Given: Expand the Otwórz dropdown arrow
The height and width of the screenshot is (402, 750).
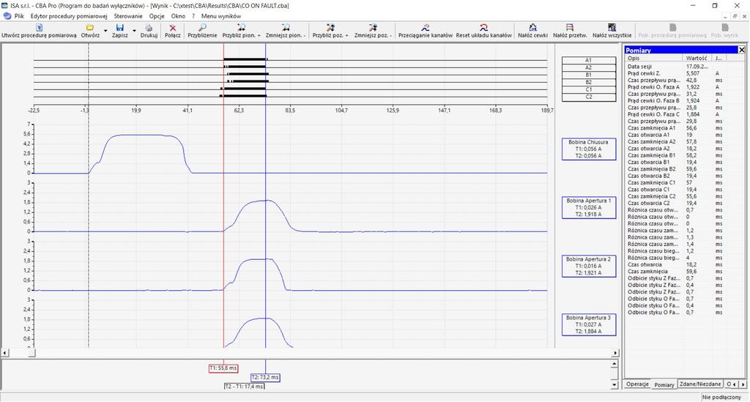Looking at the screenshot, I should (105, 31).
